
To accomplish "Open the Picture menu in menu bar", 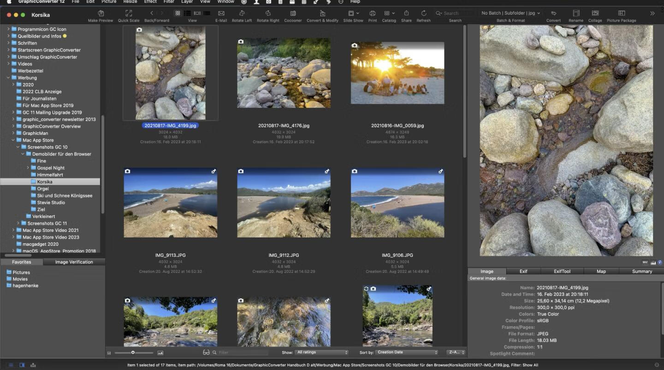I will [109, 2].
